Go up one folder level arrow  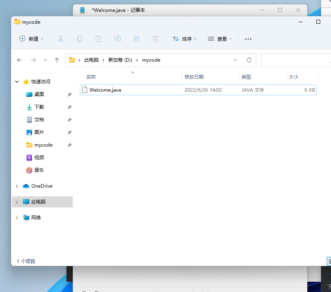point(57,60)
